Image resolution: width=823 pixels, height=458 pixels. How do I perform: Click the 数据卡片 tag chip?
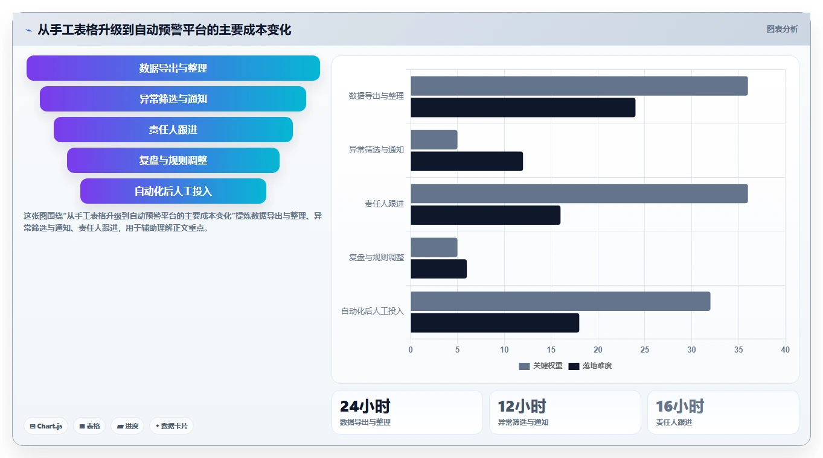(x=171, y=426)
